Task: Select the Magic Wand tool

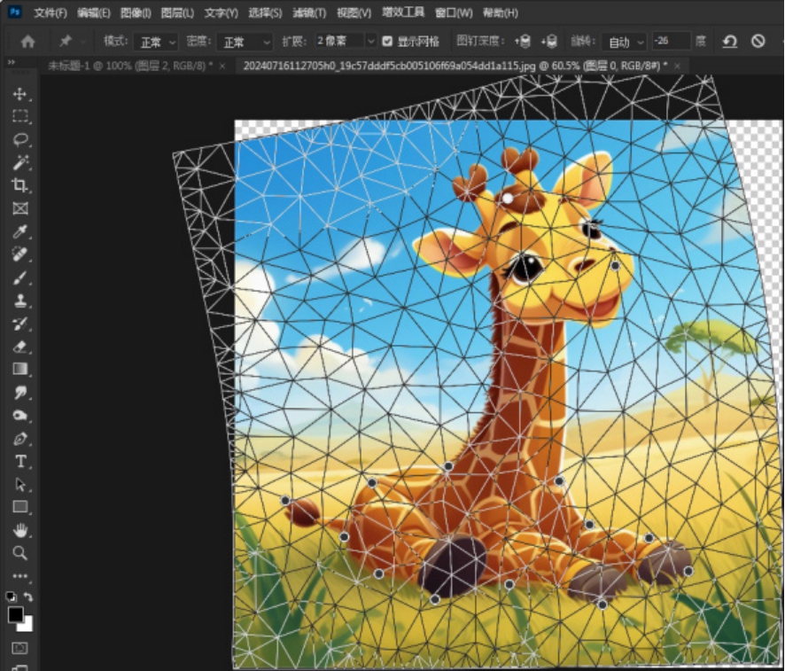Action: point(19,163)
